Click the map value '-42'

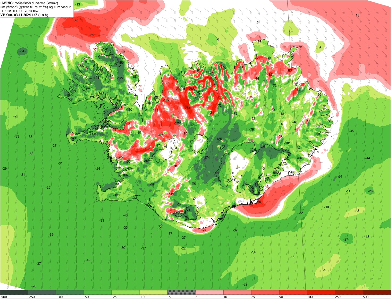[88, 260]
